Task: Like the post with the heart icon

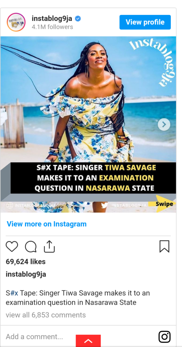Action: pos(12,247)
